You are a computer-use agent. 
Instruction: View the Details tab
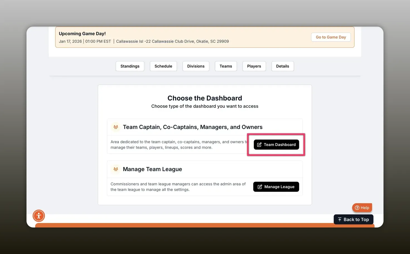pyautogui.click(x=283, y=66)
